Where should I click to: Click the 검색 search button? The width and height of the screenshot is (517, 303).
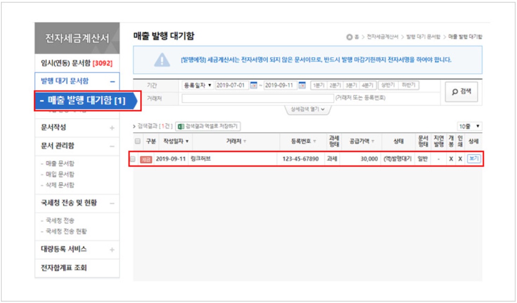coord(461,92)
